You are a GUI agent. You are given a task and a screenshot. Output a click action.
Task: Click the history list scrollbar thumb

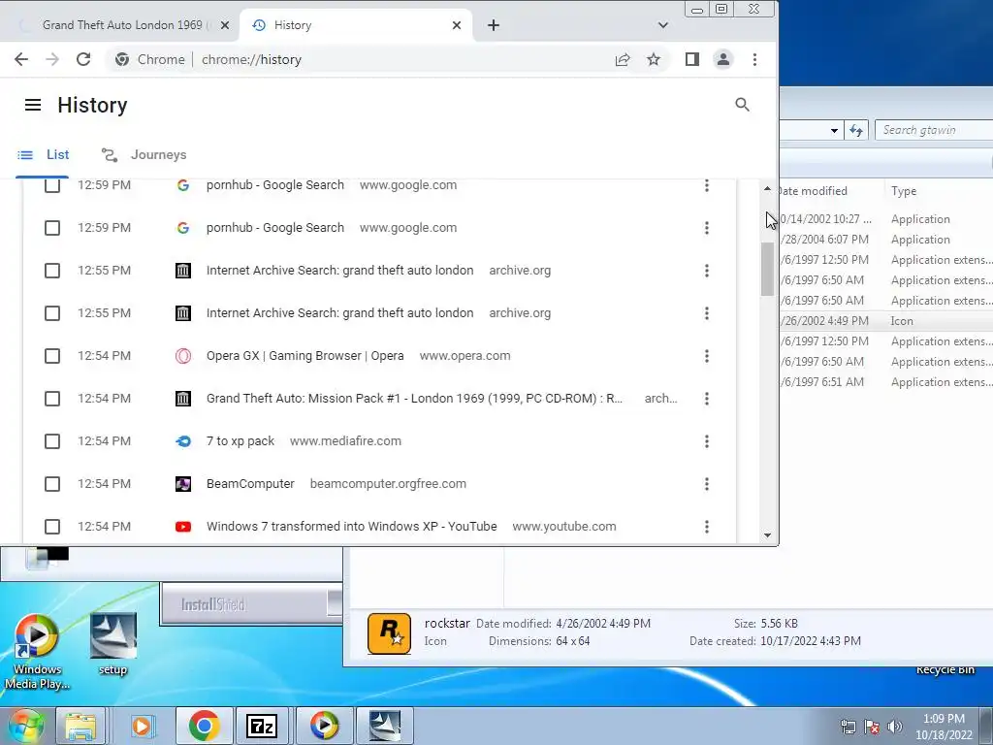768,270
